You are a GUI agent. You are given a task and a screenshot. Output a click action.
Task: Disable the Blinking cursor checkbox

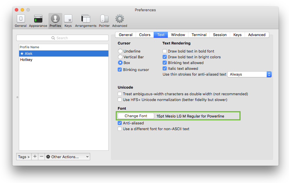point(120,70)
